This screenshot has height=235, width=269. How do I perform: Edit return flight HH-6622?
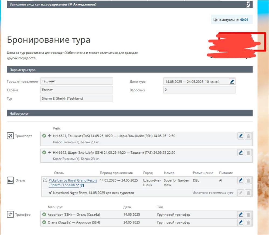241,153
